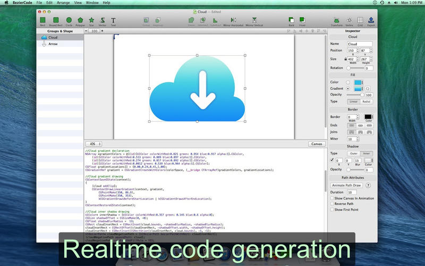This screenshot has height=266, width=425.
Task: Select the Polygon shape tool
Action: (x=80, y=20)
